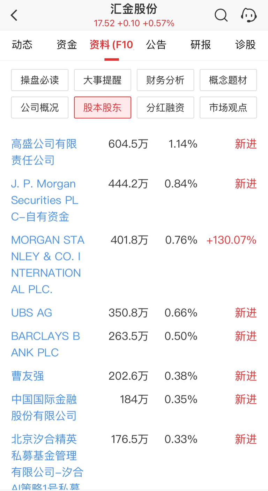
Task: Select the 操盘必读 button
Action: point(40,80)
